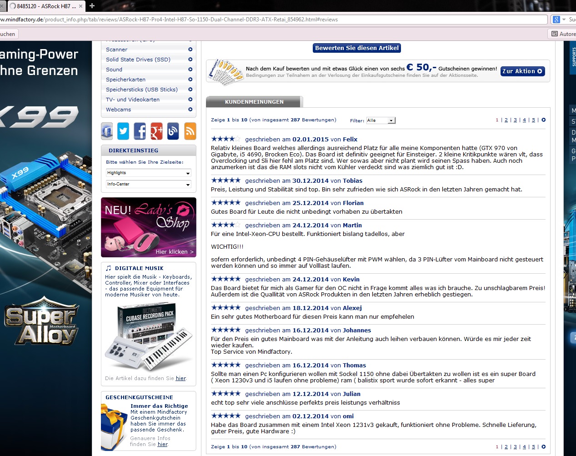Click review author name Felix
Image resolution: width=576 pixels, height=456 pixels.
point(350,140)
